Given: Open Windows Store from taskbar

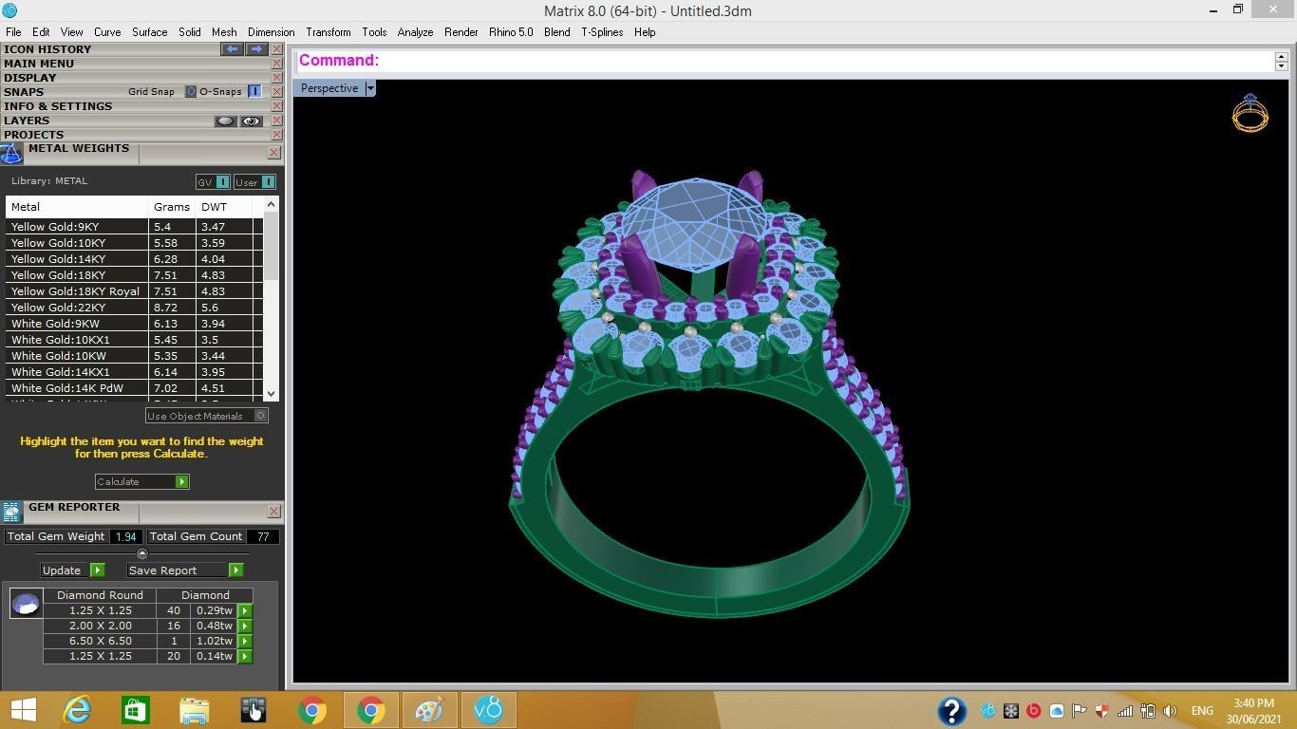Looking at the screenshot, I should [x=135, y=710].
